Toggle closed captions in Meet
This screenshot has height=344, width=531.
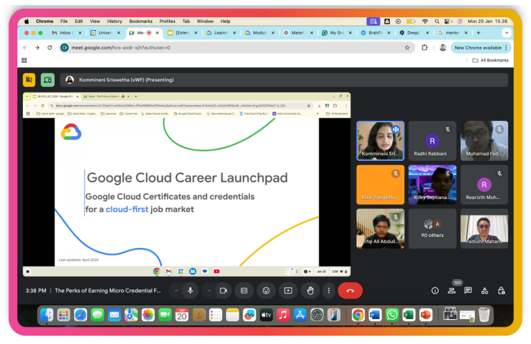(244, 291)
